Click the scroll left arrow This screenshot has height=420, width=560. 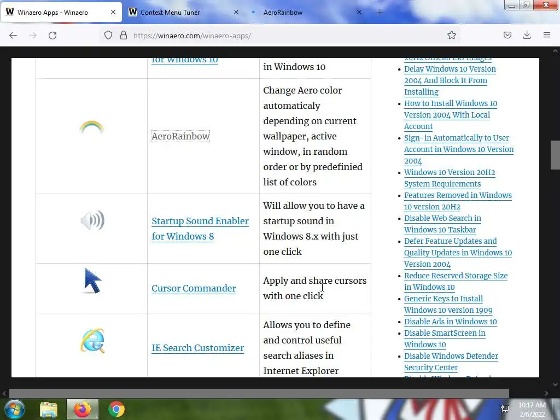pyautogui.click(x=4, y=393)
